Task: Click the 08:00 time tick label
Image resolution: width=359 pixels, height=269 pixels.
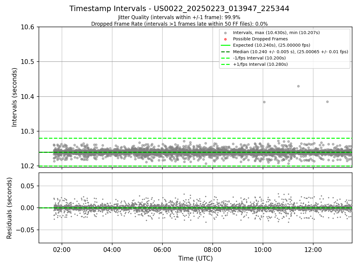Action: click(x=213, y=250)
